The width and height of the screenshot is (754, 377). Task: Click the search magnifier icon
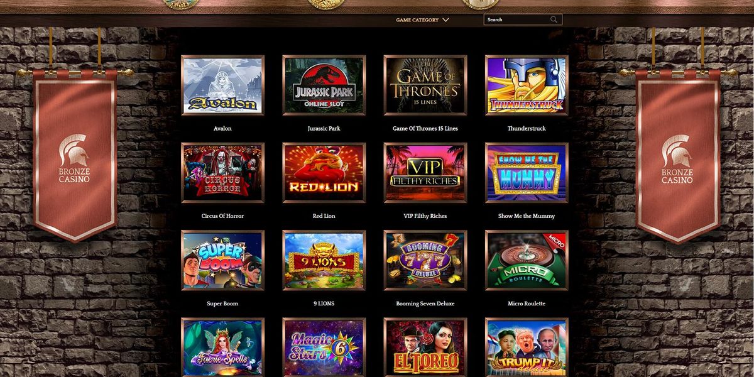point(554,19)
